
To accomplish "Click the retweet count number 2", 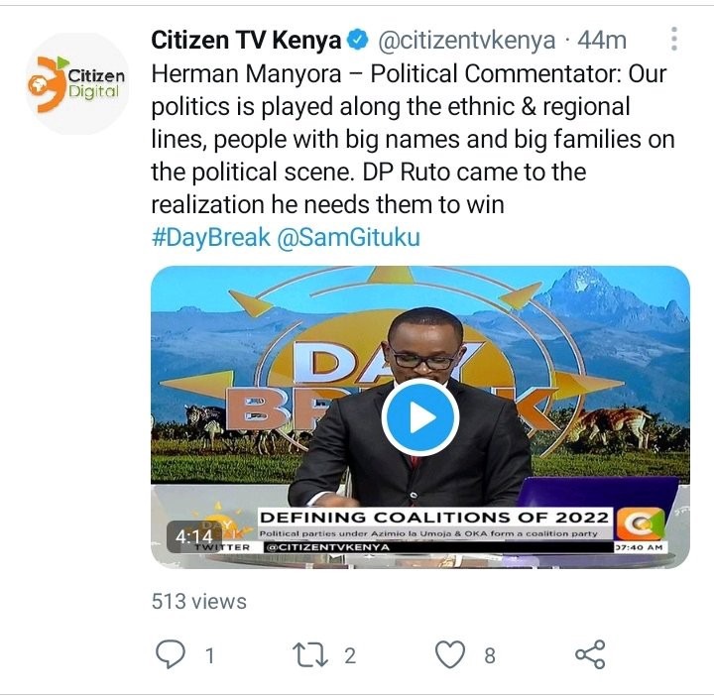I will tap(350, 656).
